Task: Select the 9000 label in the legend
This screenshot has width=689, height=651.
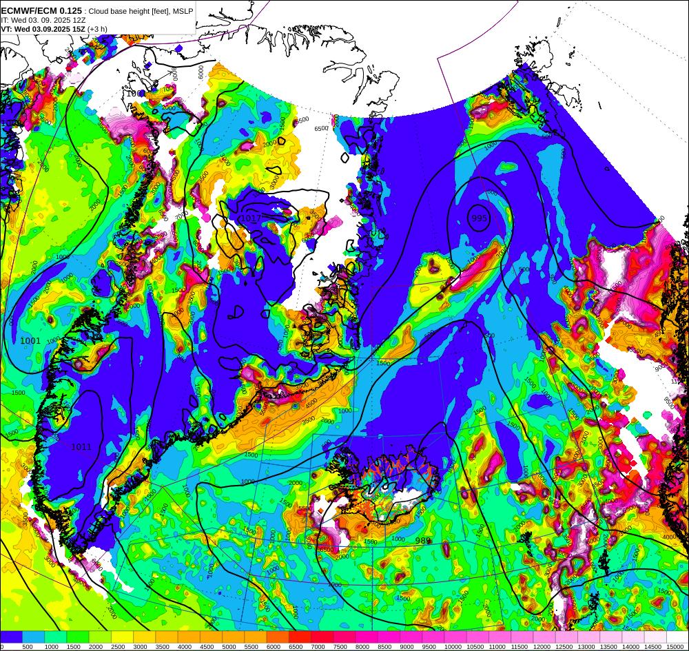Action: coord(407,647)
